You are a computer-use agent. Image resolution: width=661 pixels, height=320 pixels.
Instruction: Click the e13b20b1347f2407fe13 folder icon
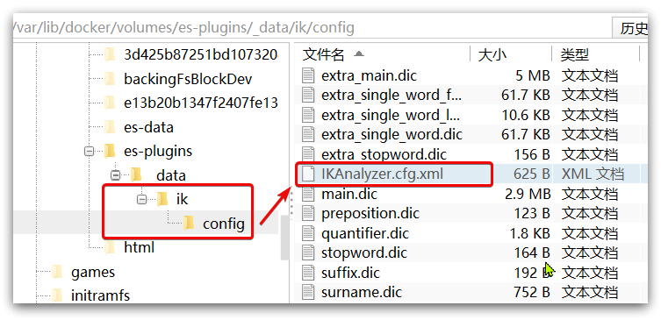[x=110, y=103]
